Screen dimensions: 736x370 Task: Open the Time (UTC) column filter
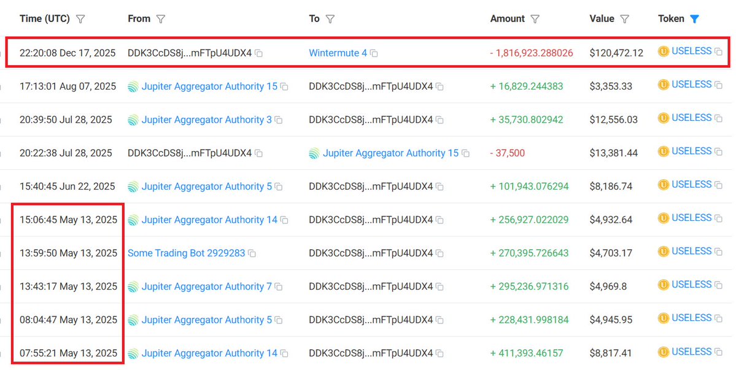tap(80, 19)
